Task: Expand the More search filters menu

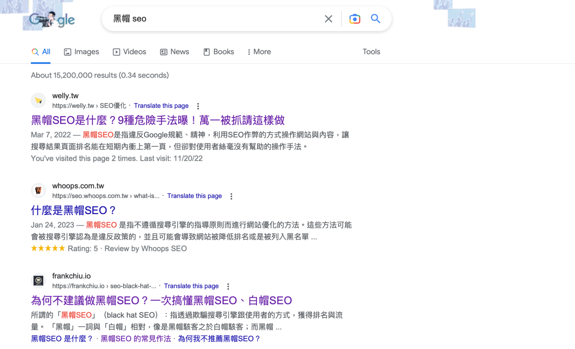Action: coord(259,52)
